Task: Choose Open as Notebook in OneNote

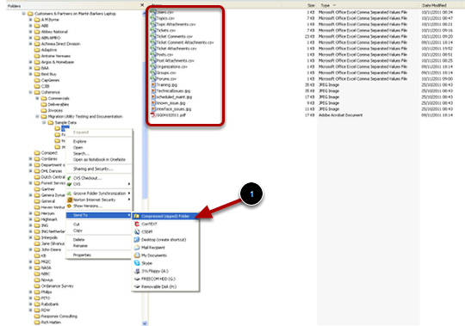Action: pyautogui.click(x=99, y=160)
